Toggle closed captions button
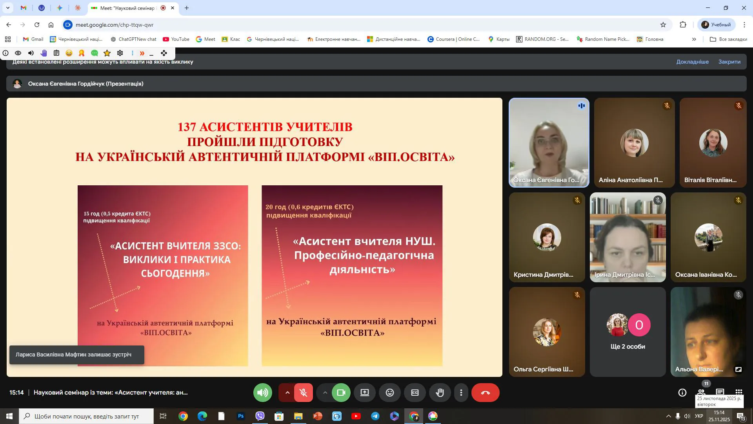This screenshot has height=424, width=753. click(x=415, y=393)
